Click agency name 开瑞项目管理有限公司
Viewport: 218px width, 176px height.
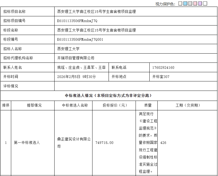(x=76, y=58)
